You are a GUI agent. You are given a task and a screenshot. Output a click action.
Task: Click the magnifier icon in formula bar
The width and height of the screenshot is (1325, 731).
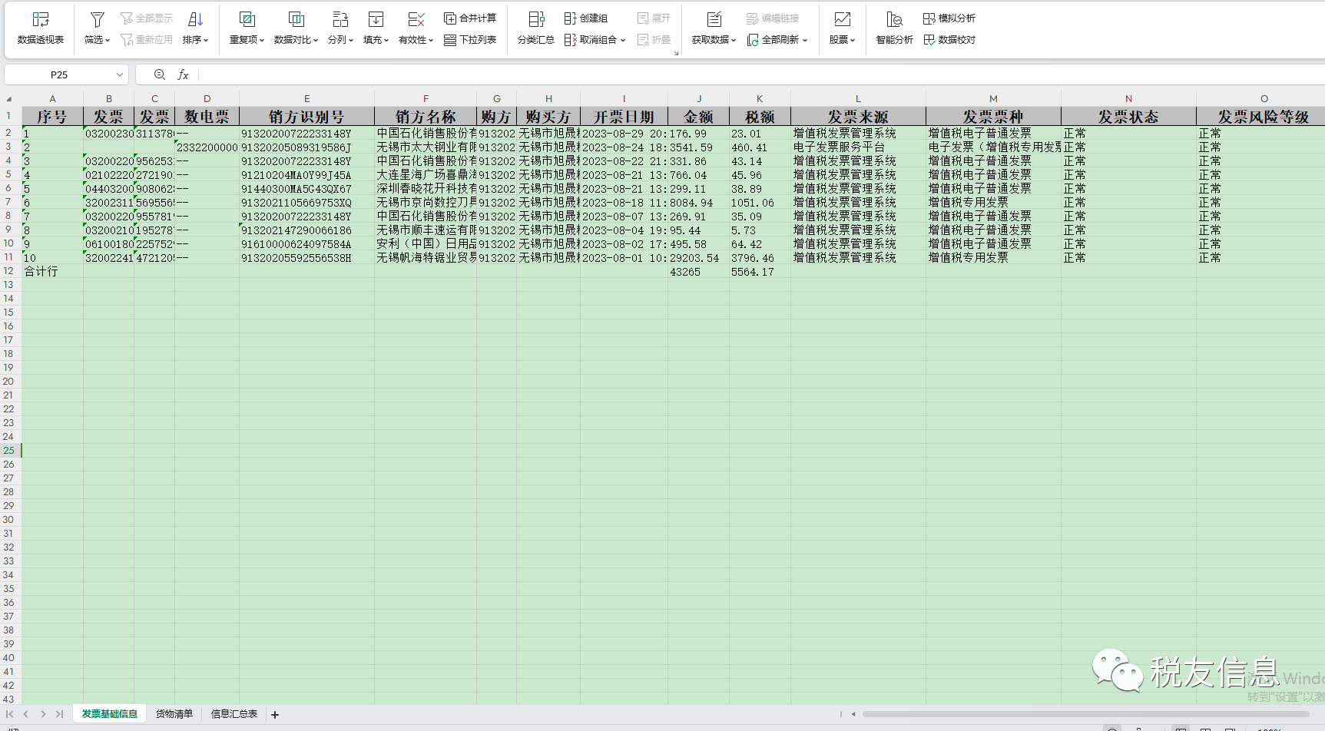[159, 74]
